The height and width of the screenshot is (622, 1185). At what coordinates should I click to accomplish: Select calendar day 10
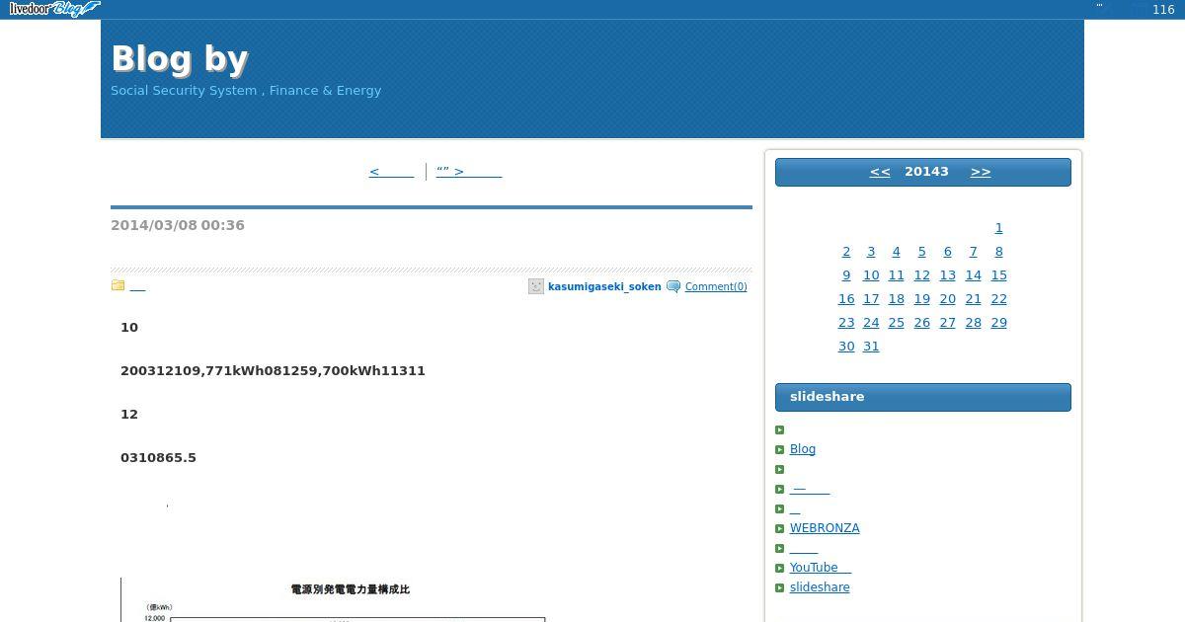(871, 275)
